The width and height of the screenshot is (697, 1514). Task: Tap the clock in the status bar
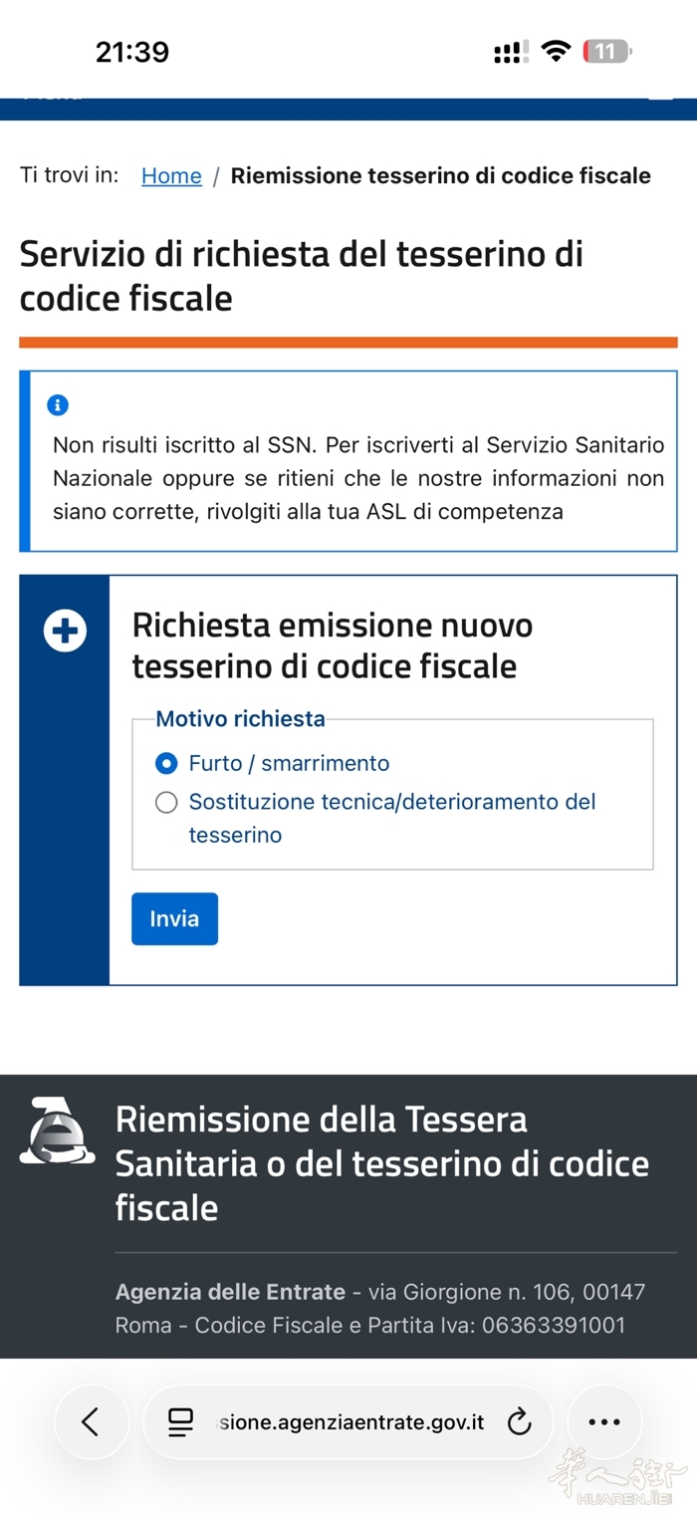coord(132,52)
